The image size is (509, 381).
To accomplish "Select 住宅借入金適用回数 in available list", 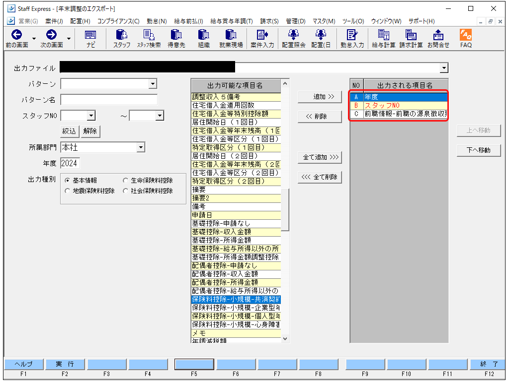I will tap(236, 105).
